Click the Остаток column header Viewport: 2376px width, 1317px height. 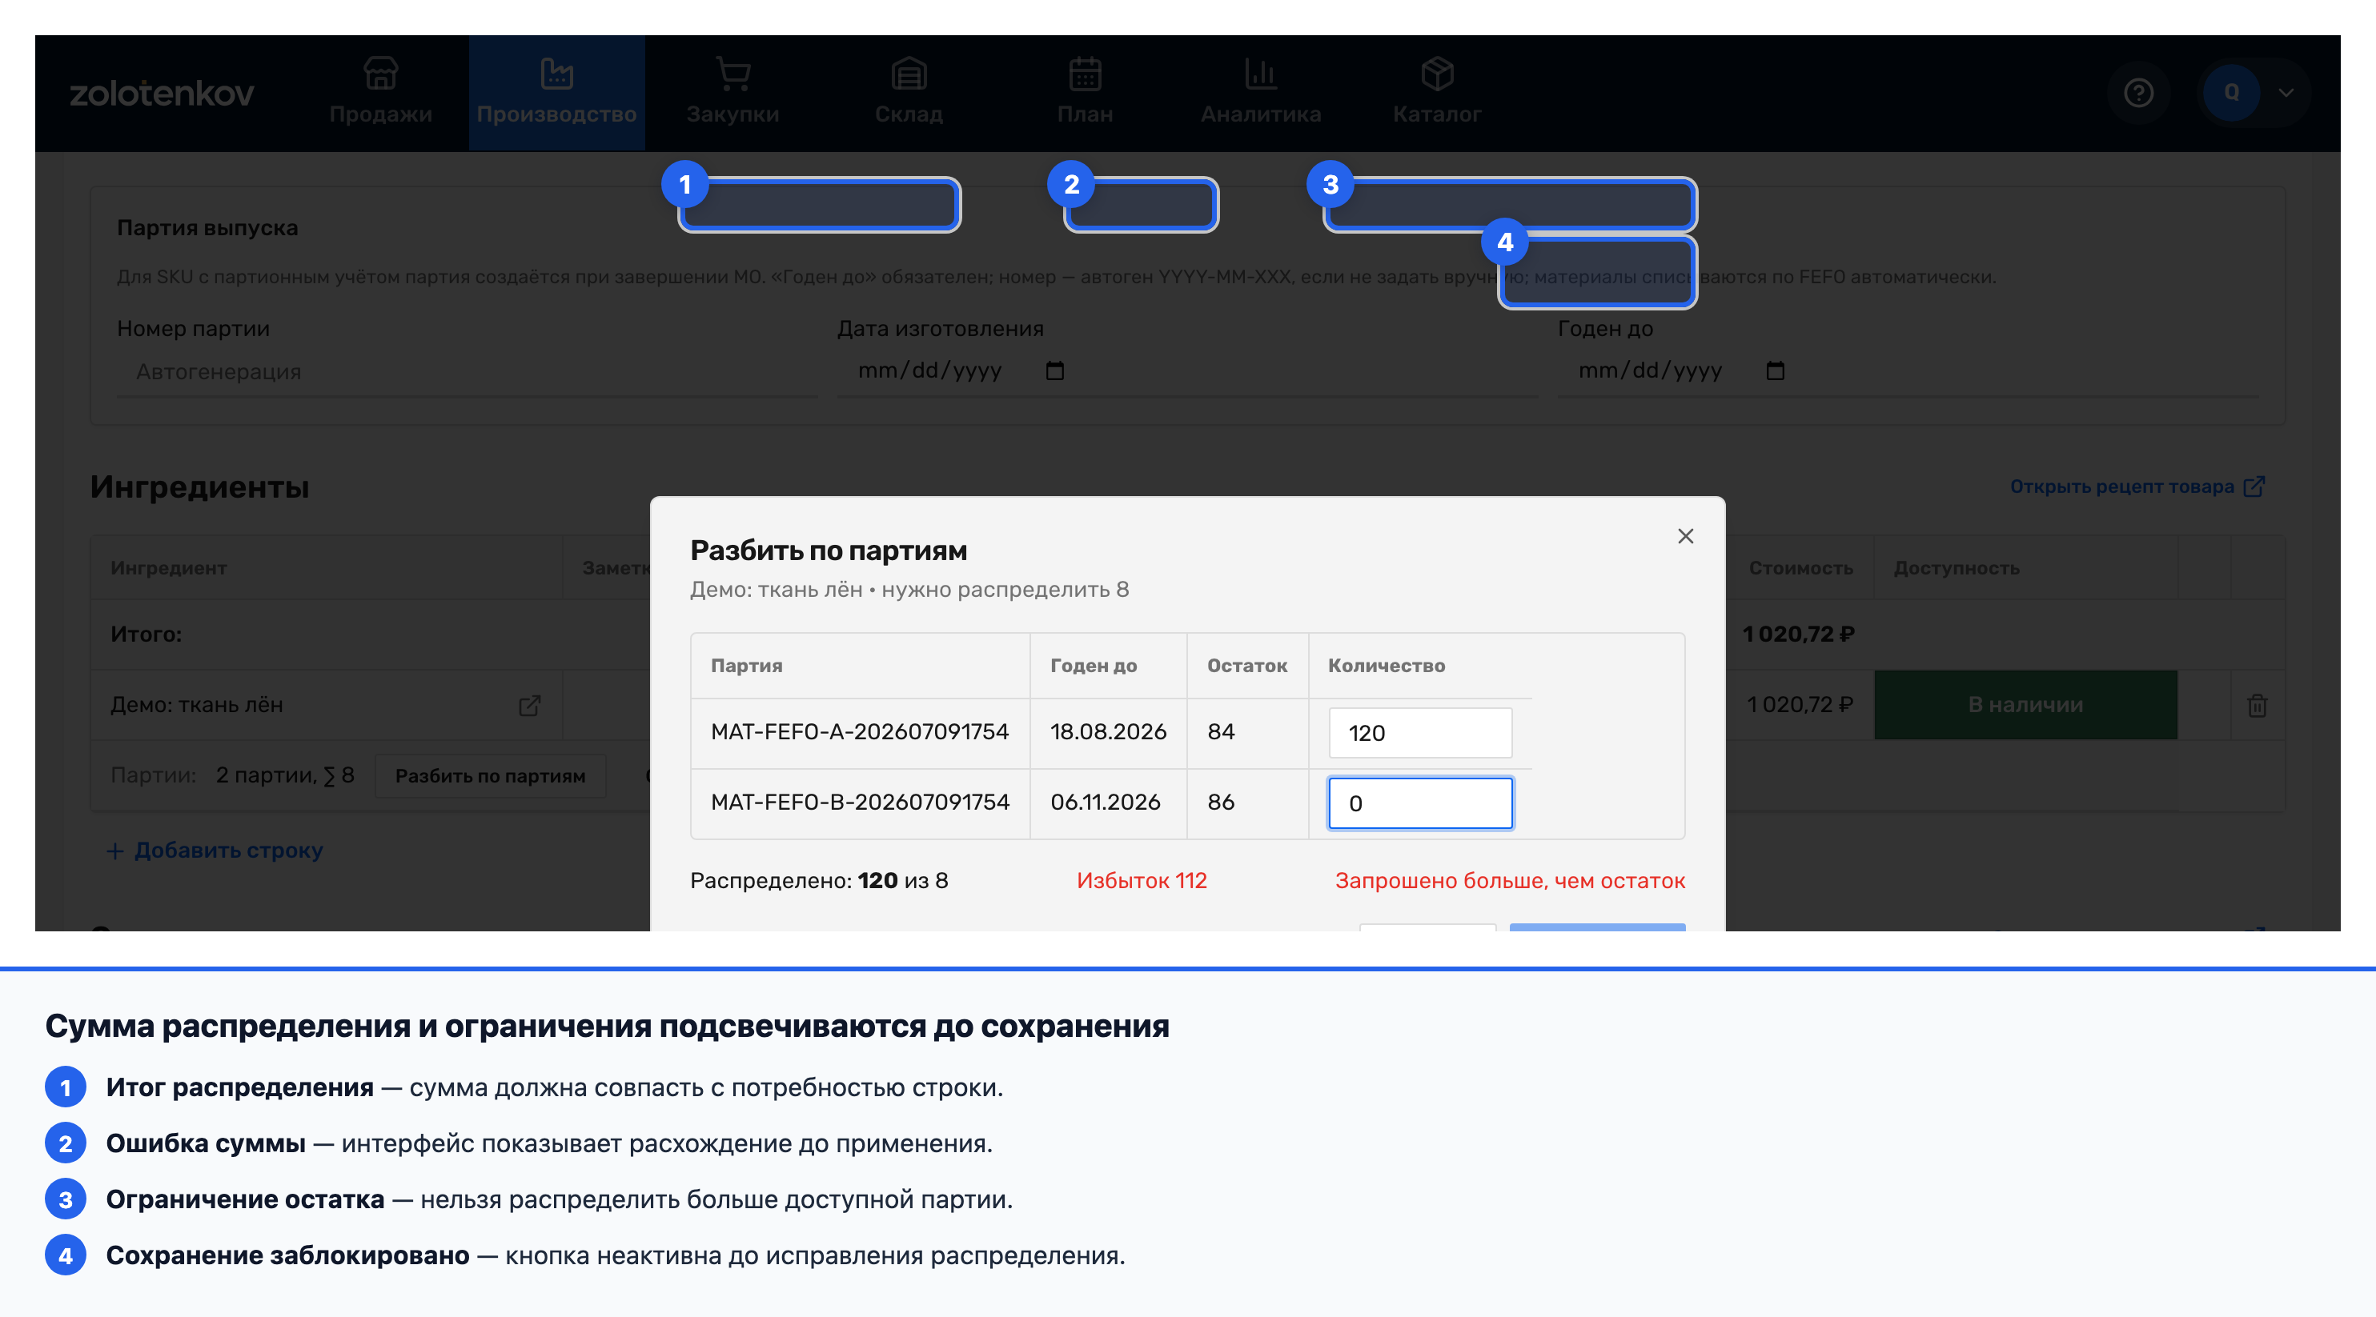click(1247, 666)
